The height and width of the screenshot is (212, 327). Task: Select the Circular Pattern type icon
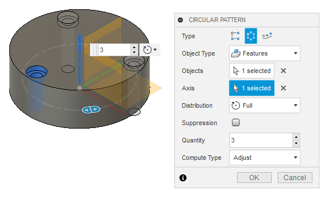[251, 36]
